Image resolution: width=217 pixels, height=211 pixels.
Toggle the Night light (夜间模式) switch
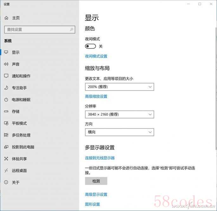tap(90, 46)
